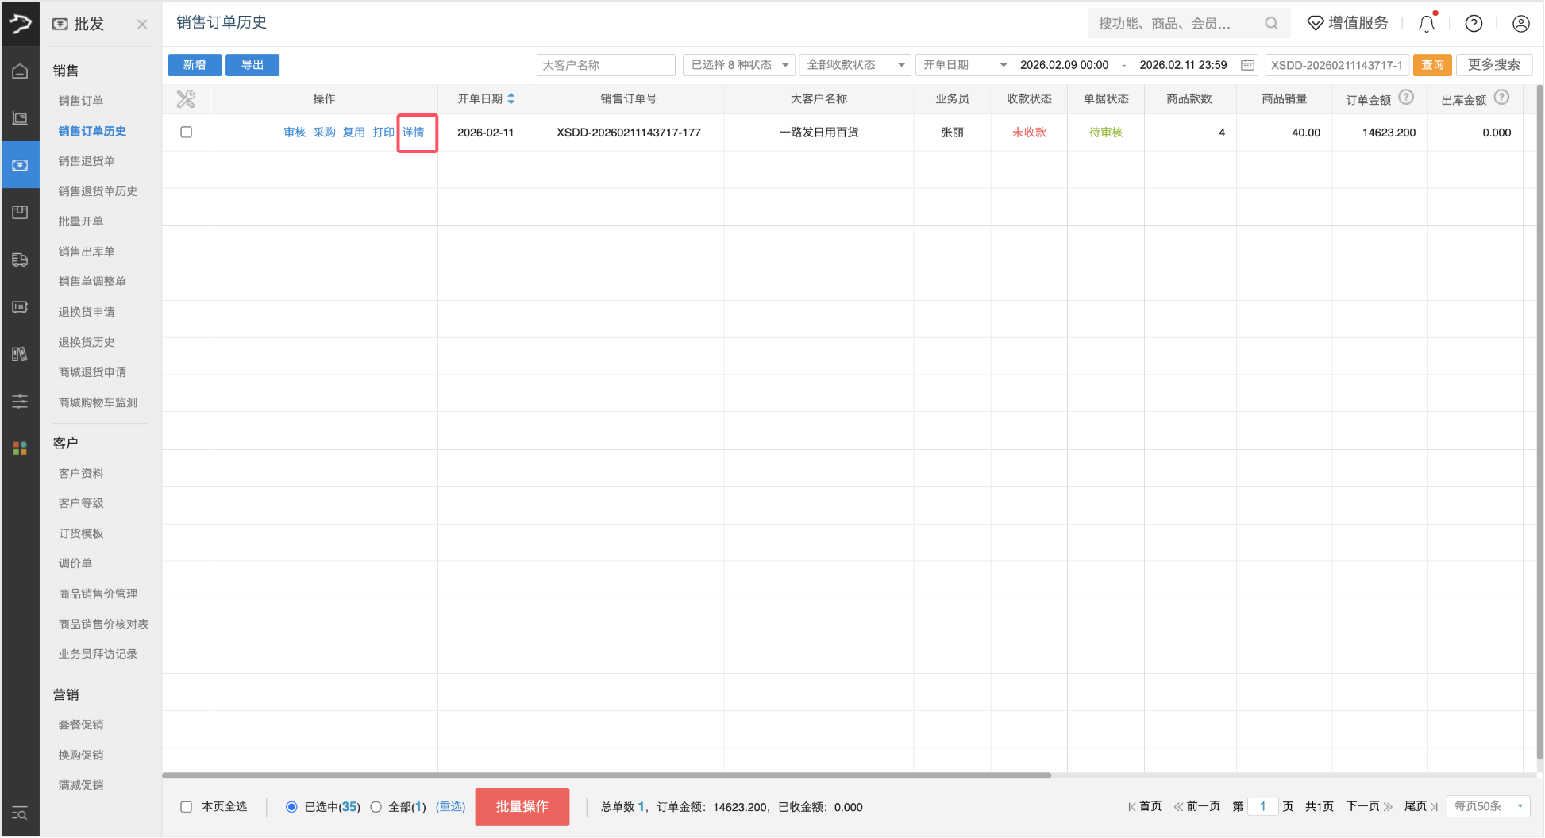Viewport: 1545px width, 838px height.
Task: Open the home dashboard icon in sidebar
Action: click(x=20, y=71)
